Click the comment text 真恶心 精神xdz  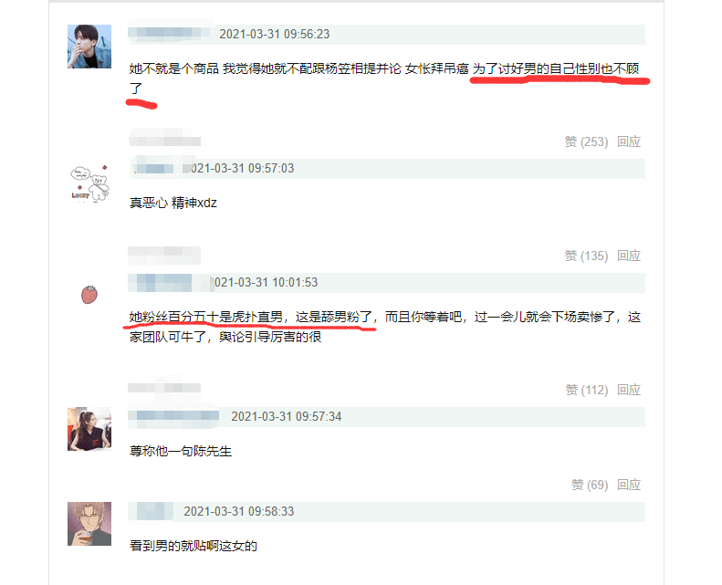coord(173,203)
